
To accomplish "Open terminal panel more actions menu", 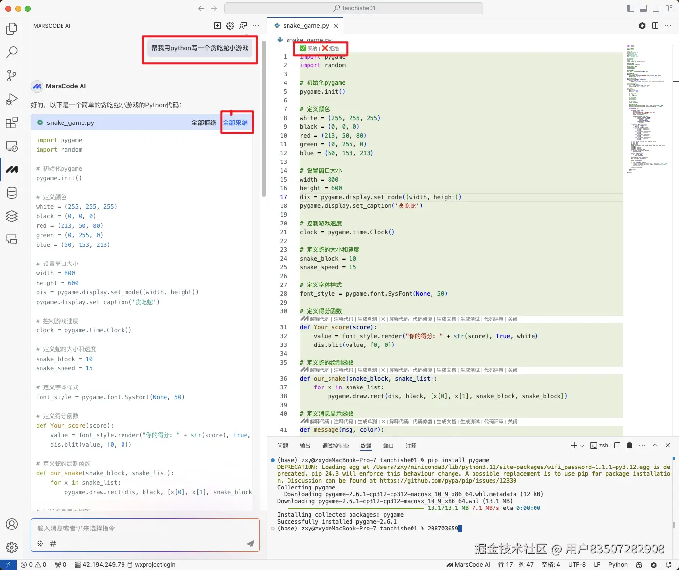I will [x=642, y=445].
